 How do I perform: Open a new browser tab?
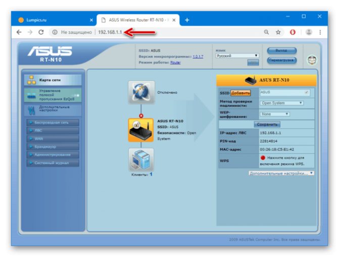(187, 20)
